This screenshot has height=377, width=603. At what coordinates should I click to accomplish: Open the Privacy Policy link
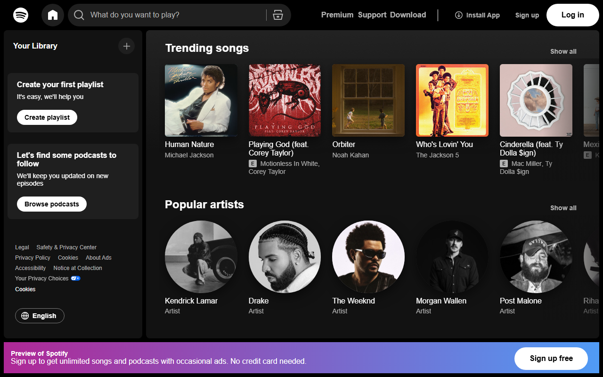tap(33, 258)
